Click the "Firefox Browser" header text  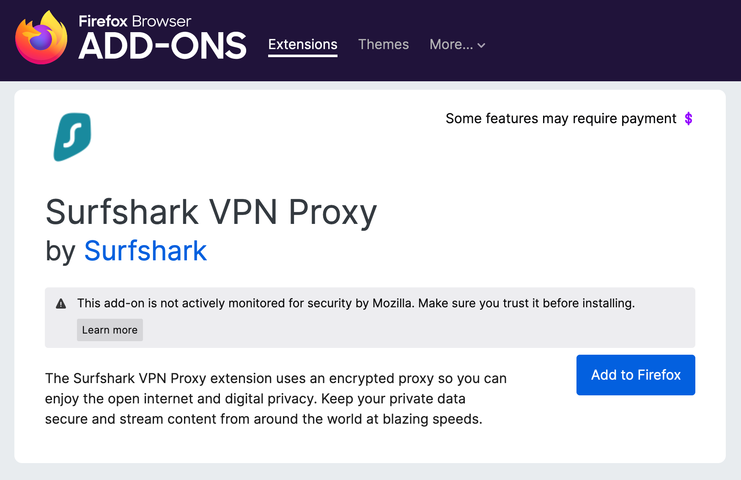(x=135, y=21)
